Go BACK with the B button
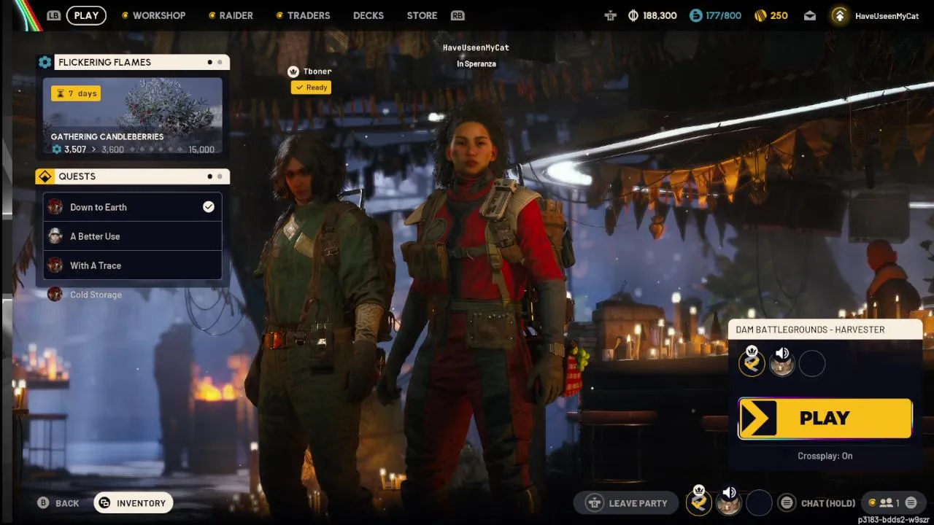The width and height of the screenshot is (934, 525). (58, 503)
